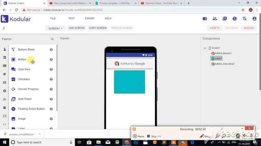Open help for Floating Action Button
Screen dimensions: 261x146
point(51,109)
